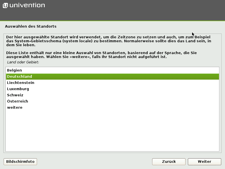
Task: Click the Univention logo icon
Action: pos(6,5)
